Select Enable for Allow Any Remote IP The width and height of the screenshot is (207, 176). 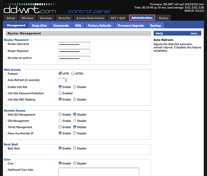click(x=60, y=133)
